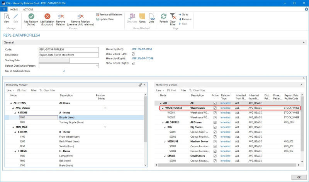Open the REPLEN-DP-ITEM hierarchy link

(x=142, y=49)
